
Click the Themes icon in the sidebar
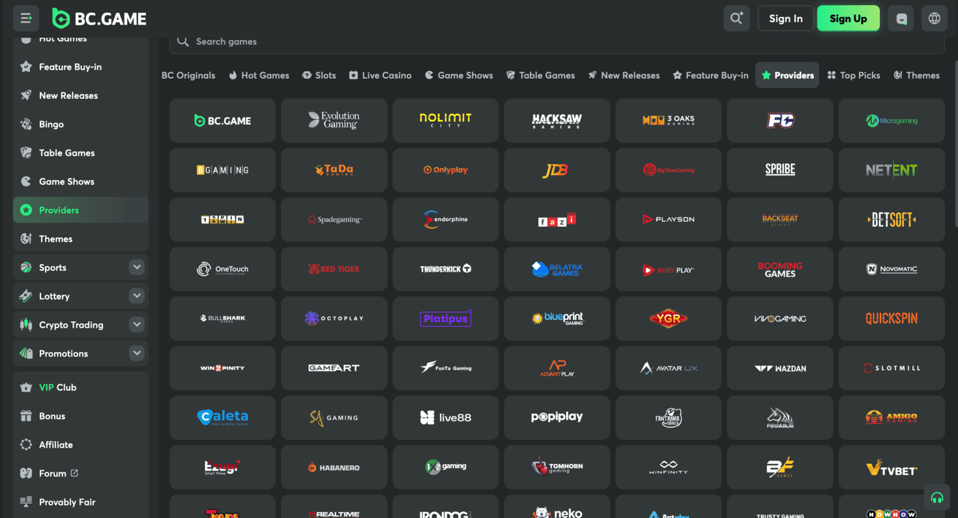click(26, 238)
